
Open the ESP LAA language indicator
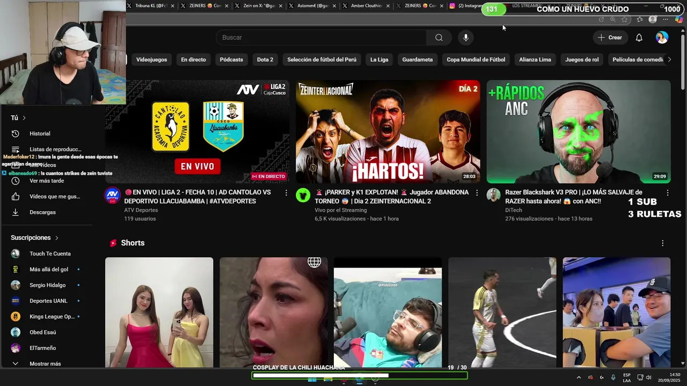tap(627, 377)
